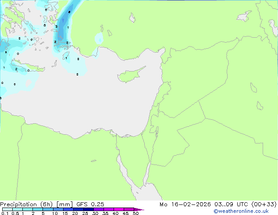
Task: Click the 'GFS 0.25' model label
Action: pyautogui.click(x=90, y=204)
